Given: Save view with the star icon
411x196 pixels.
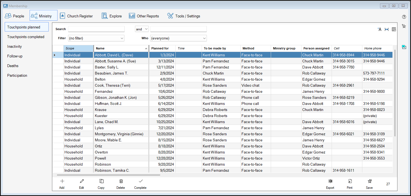Looking at the screenshot, I should 370,181.
